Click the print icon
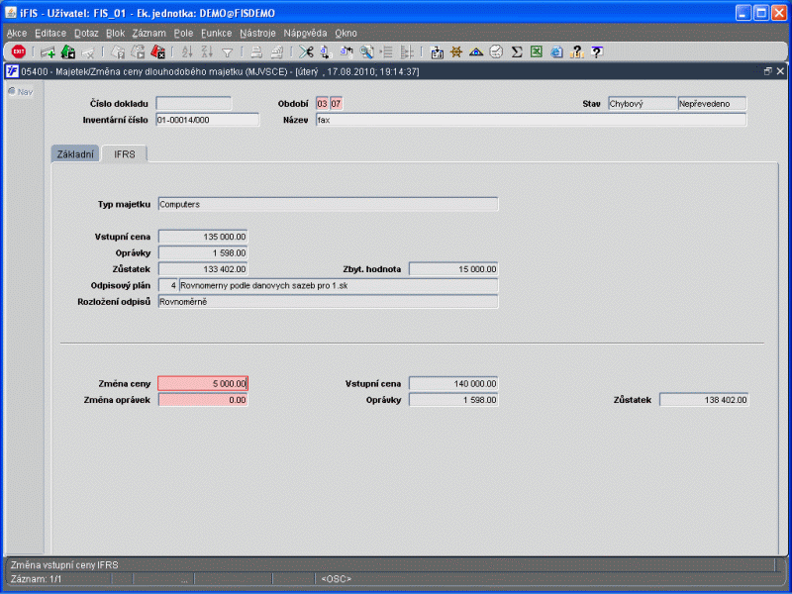792x594 pixels. pyautogui.click(x=256, y=52)
